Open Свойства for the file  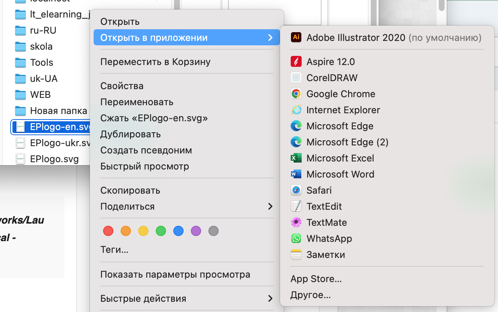(x=187, y=86)
